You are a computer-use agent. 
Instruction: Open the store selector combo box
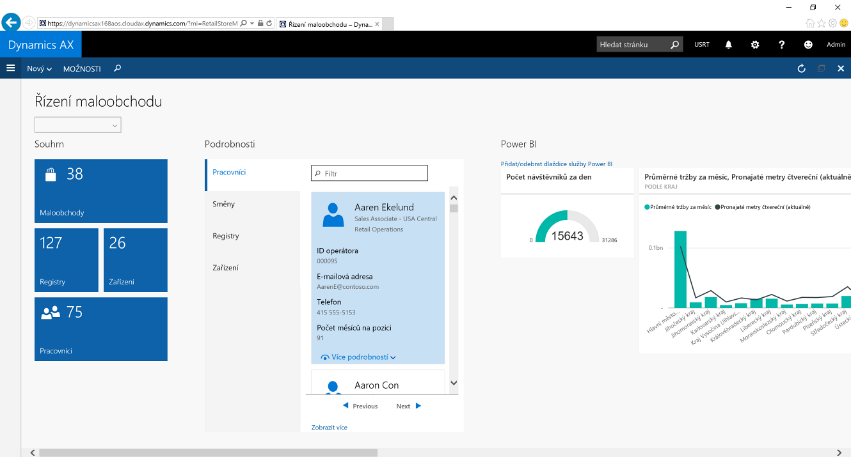point(77,125)
